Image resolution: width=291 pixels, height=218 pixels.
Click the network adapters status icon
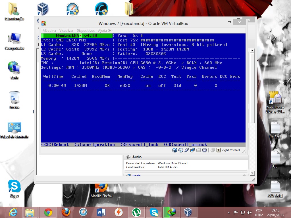click(x=192, y=150)
